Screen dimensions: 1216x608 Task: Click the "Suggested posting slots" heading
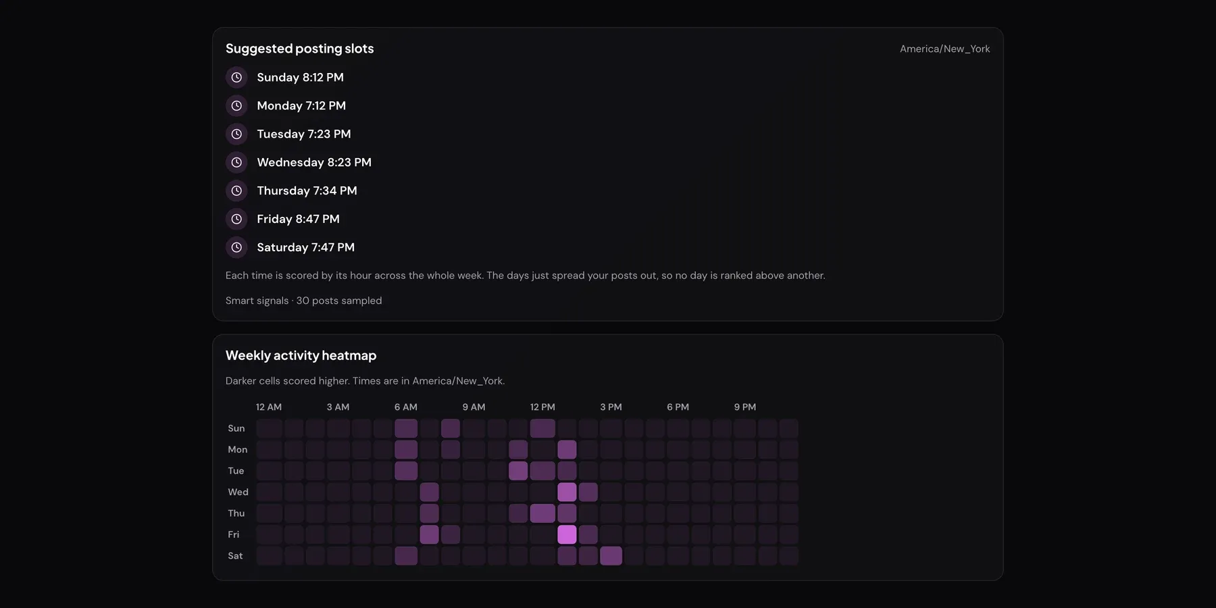(x=299, y=49)
